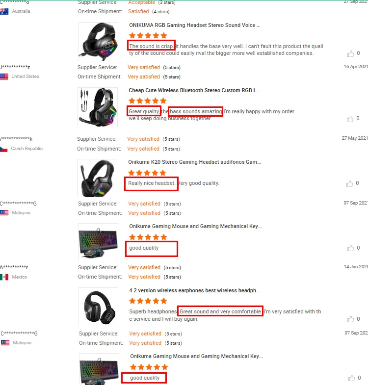
Task: Like the ONIKUMA RGB Gaming Headset review
Action: (350, 53)
